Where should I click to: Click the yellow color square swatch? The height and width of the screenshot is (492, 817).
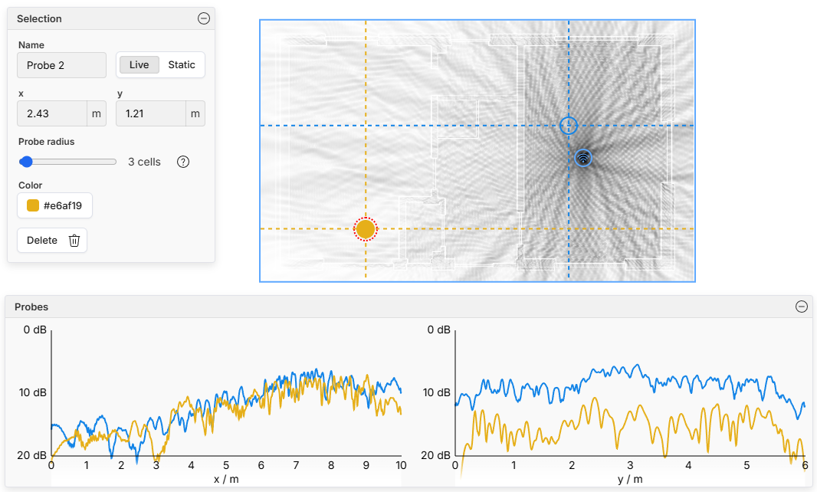(33, 205)
